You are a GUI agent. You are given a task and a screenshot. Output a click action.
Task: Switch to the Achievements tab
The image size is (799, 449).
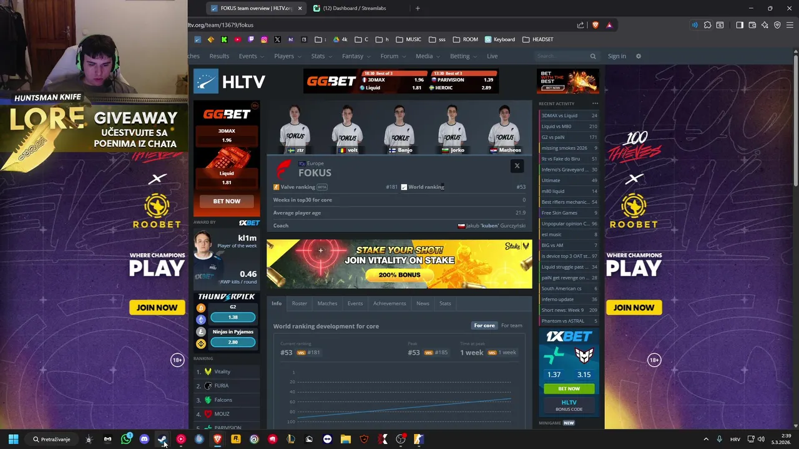click(x=390, y=304)
